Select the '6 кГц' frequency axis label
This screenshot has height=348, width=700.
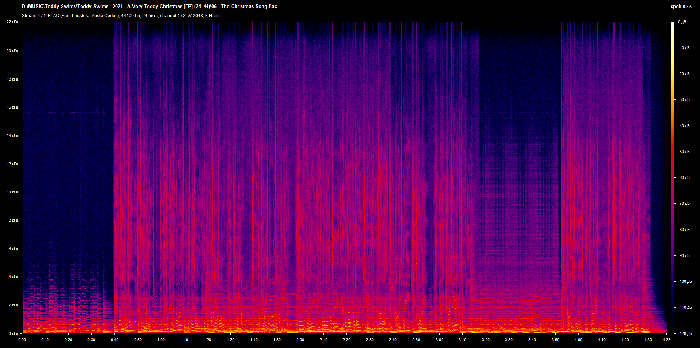pos(13,249)
